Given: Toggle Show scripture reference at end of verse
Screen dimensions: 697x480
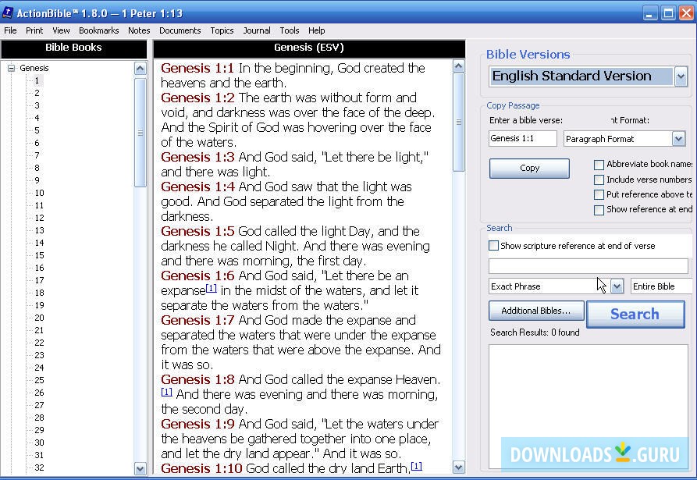Looking at the screenshot, I should click(493, 246).
